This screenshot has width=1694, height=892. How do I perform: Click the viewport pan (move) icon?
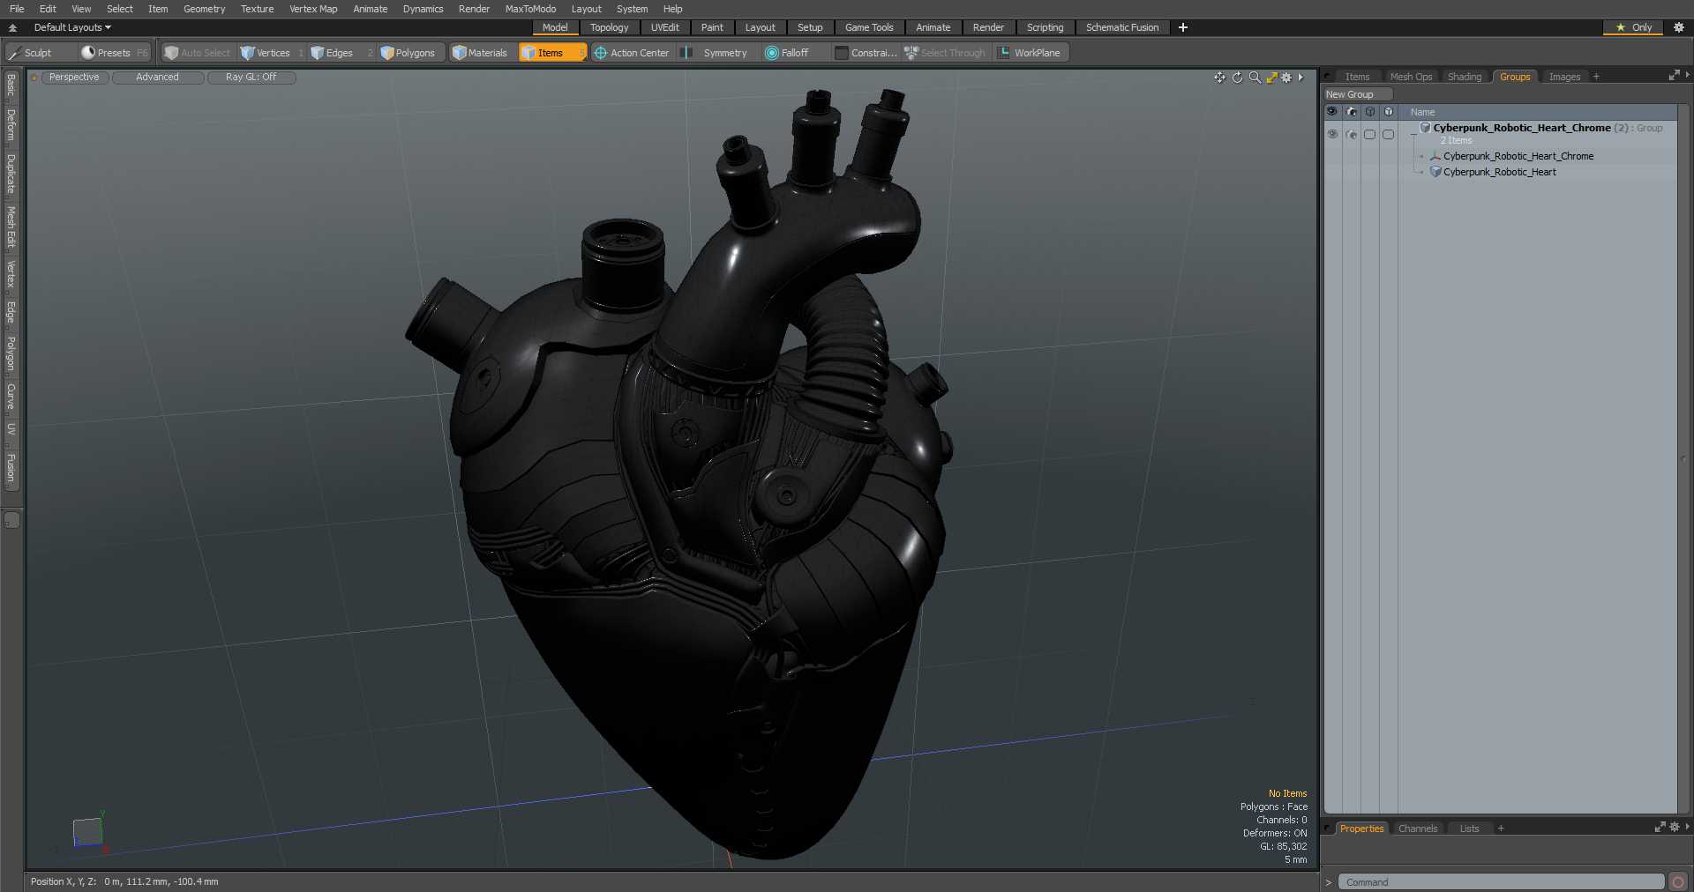tap(1219, 78)
